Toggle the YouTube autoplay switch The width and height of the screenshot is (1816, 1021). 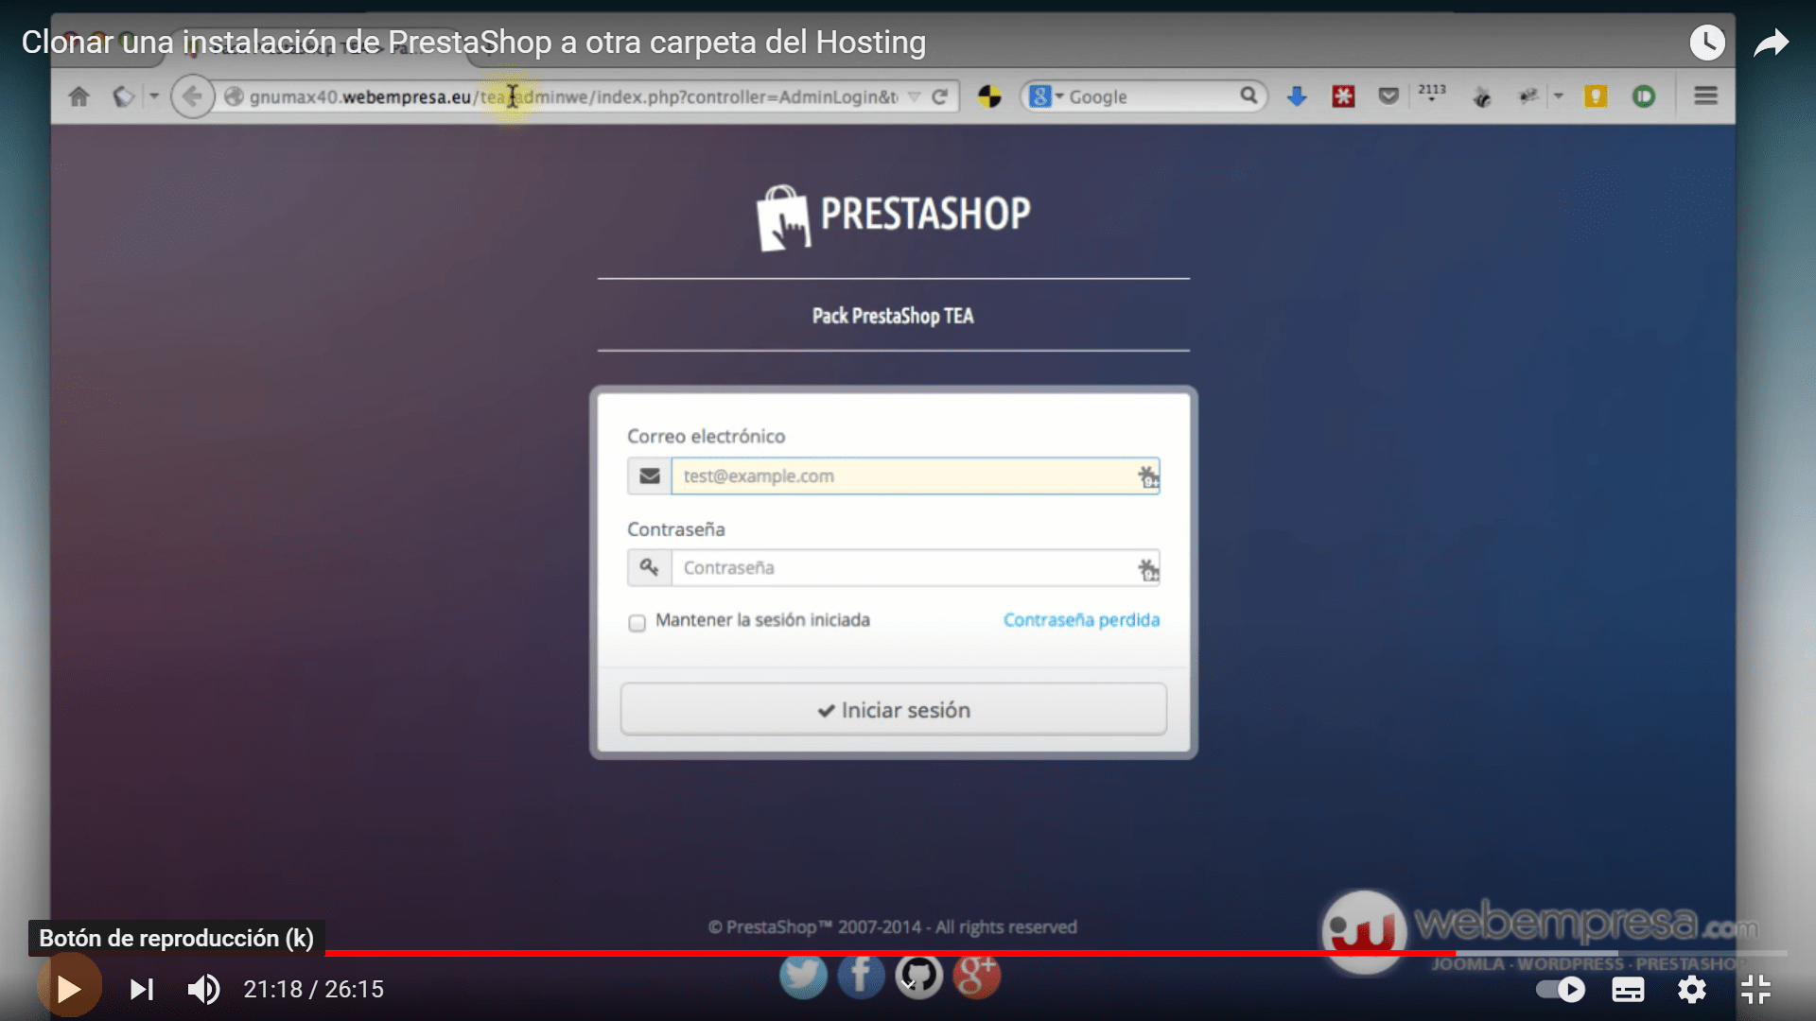pos(1561,989)
